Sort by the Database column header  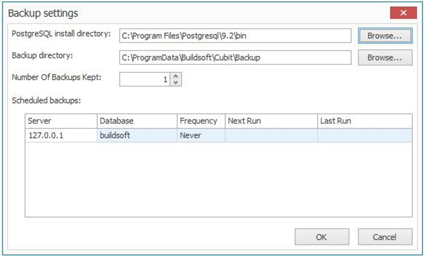[x=137, y=121]
